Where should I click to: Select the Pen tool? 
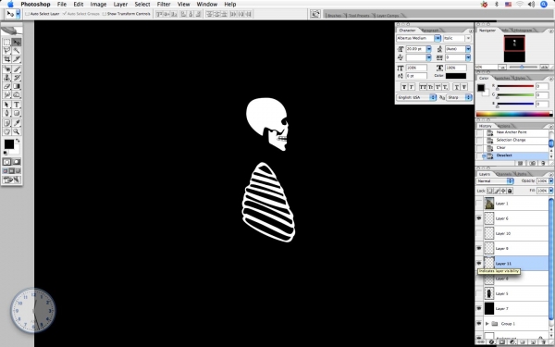click(6, 113)
